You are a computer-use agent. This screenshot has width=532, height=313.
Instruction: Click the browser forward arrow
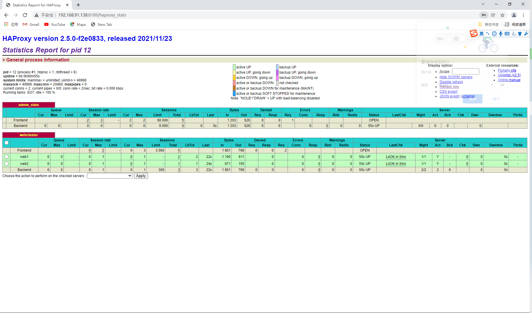[x=16, y=15]
